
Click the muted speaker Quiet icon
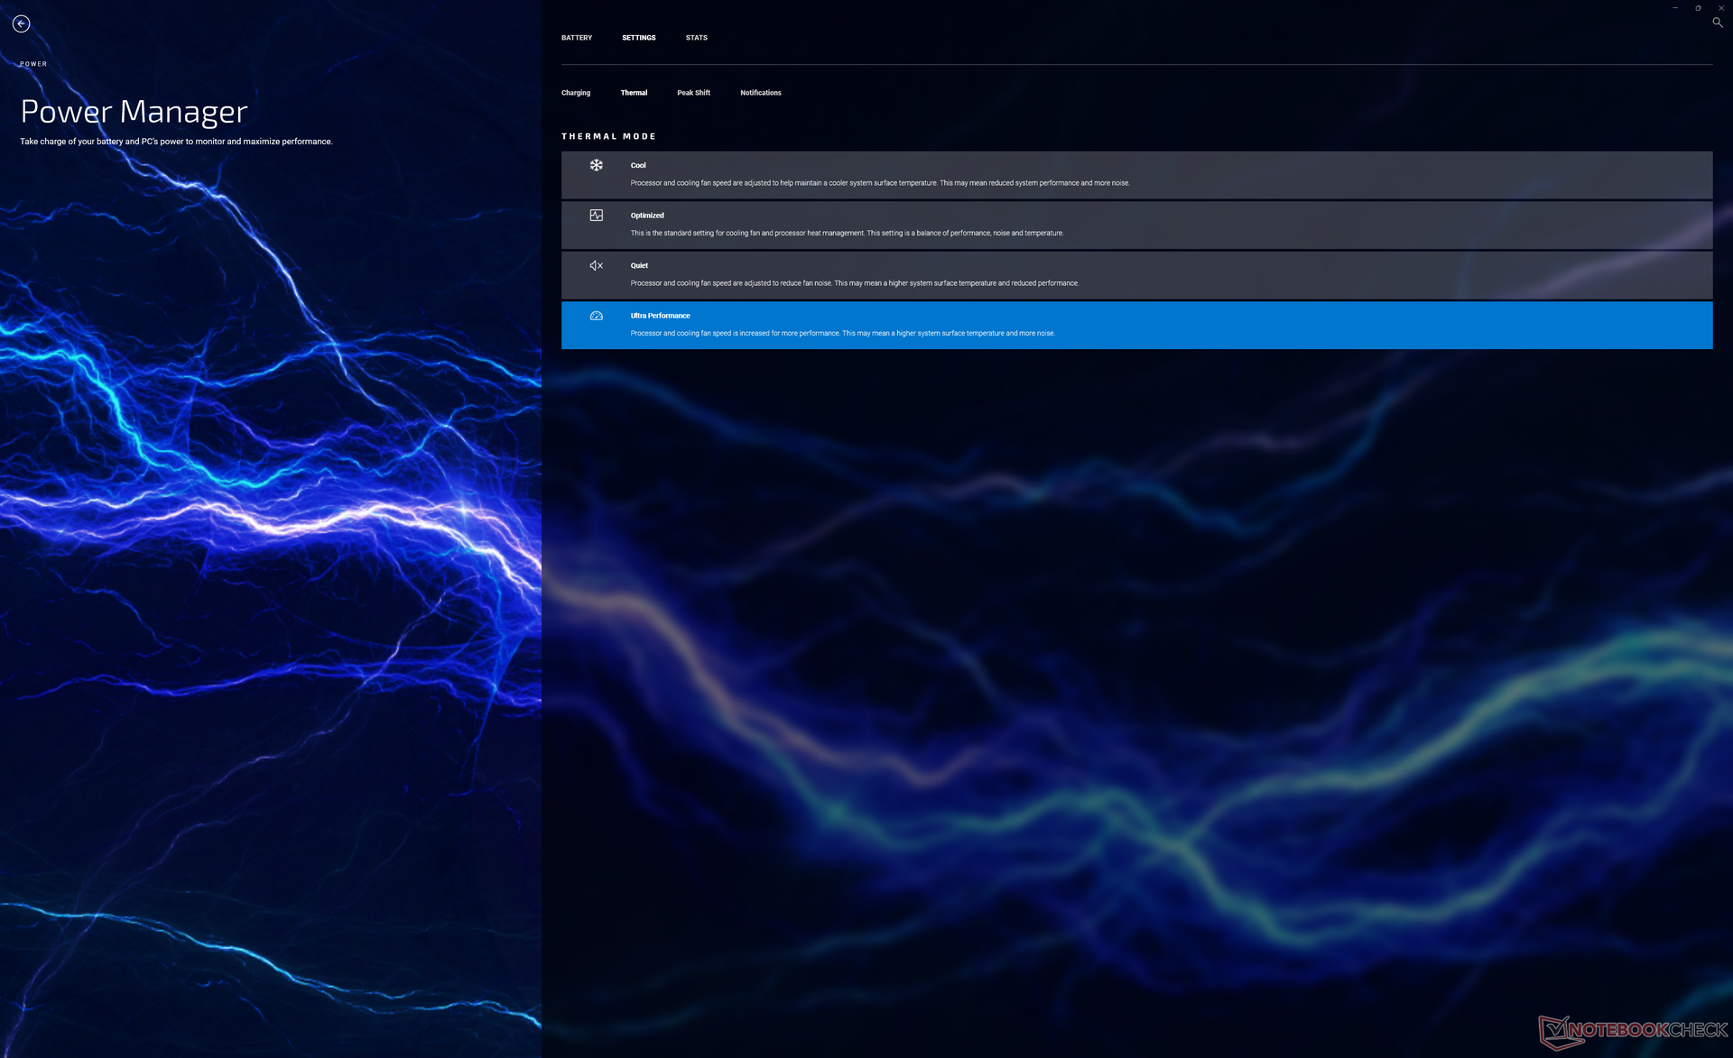tap(596, 265)
